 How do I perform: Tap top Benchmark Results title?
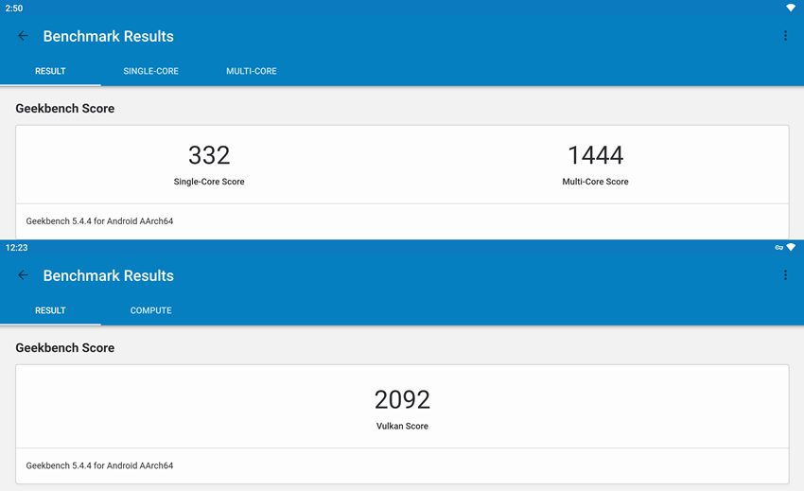point(108,37)
